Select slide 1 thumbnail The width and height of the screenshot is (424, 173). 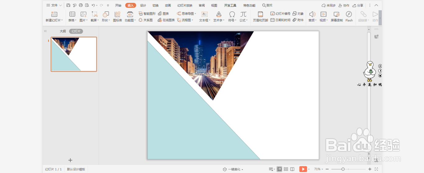click(74, 54)
